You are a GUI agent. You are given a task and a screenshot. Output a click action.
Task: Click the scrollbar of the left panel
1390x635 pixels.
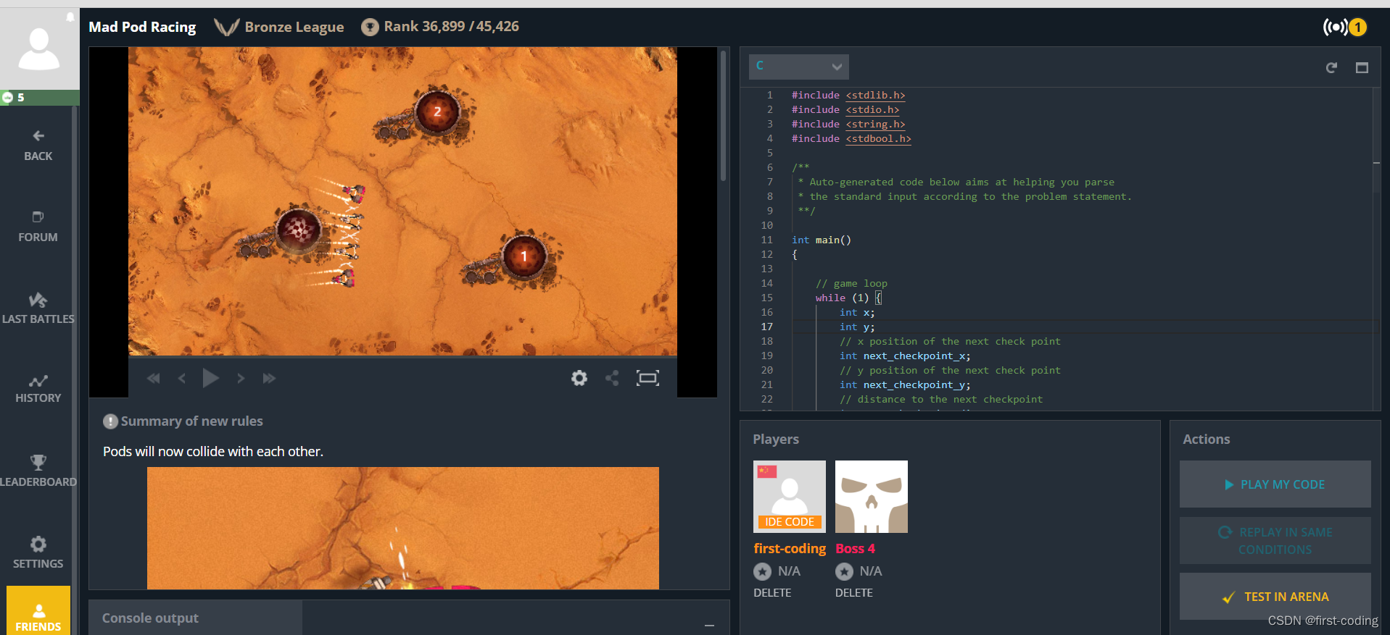(x=723, y=116)
